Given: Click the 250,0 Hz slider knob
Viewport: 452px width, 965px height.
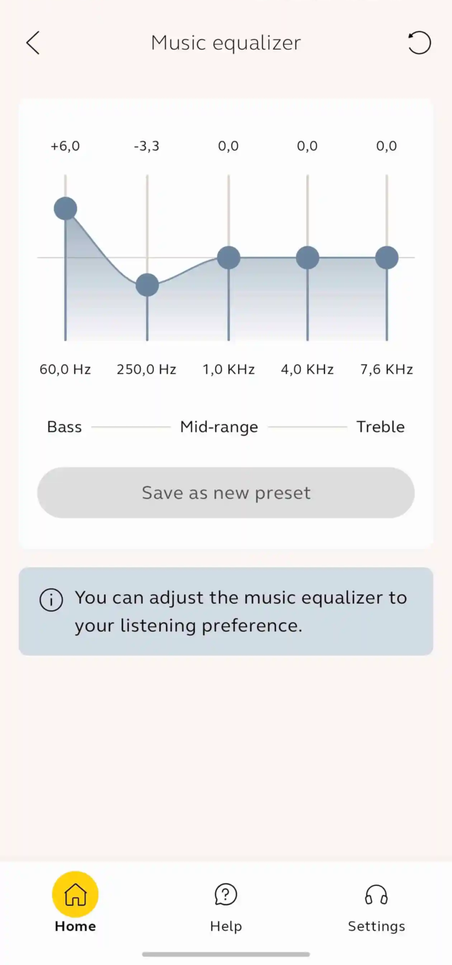Looking at the screenshot, I should (147, 285).
